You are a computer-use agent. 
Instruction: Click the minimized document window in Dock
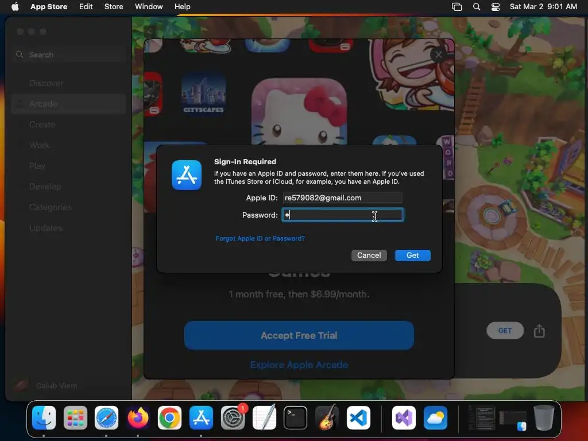click(482, 418)
